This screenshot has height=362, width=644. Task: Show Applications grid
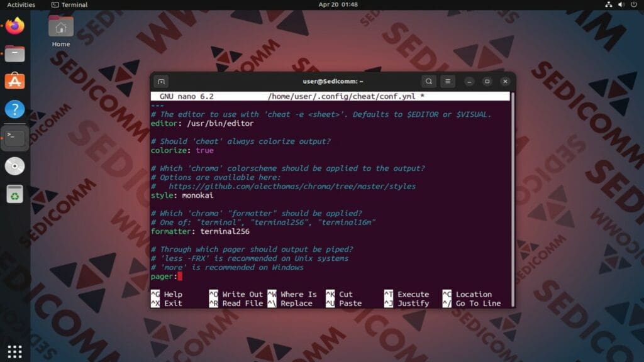(15, 352)
